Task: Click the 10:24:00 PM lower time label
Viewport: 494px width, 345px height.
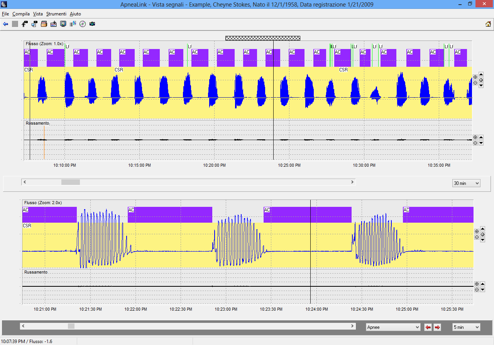Action: point(317,309)
